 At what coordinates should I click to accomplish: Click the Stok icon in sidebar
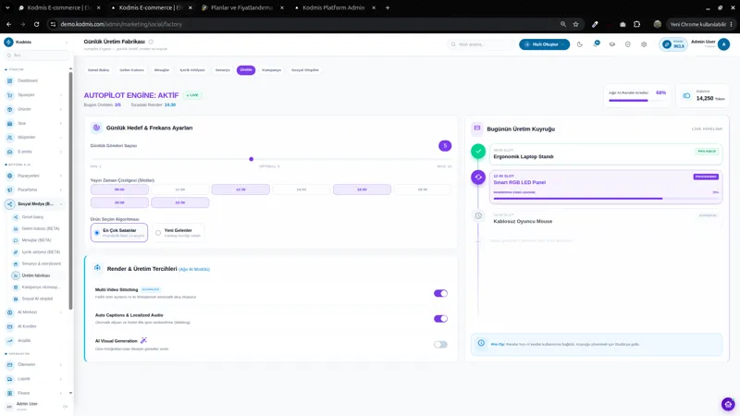(9, 123)
